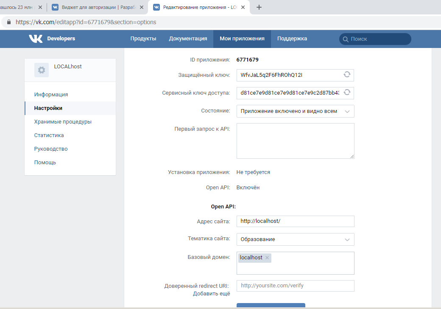Remove localhost from base domain list
Screen dimensions: 441x309
(267, 258)
